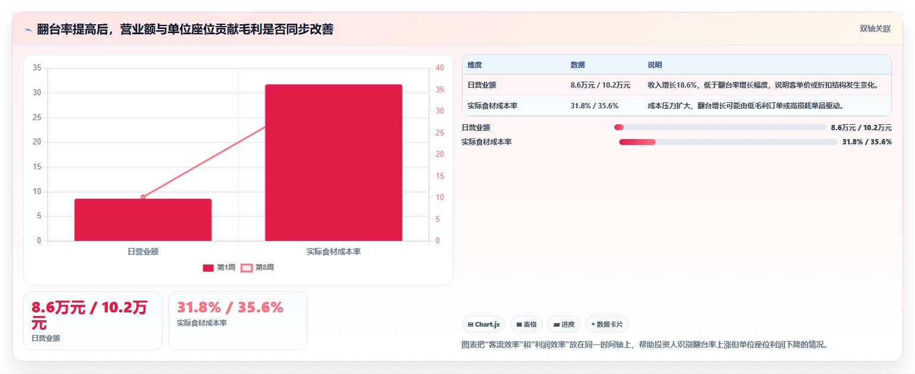
Task: Click the 35 tick on the left axis
Action: [x=37, y=68]
